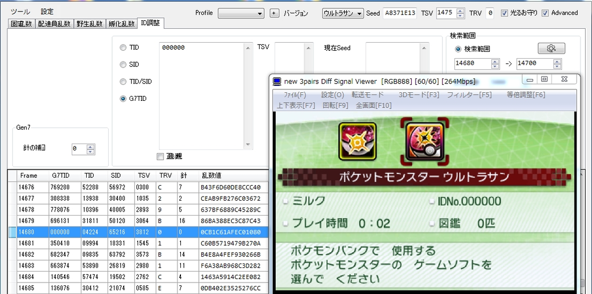Click the Frame column header
The width and height of the screenshot is (592, 294).
(33, 176)
